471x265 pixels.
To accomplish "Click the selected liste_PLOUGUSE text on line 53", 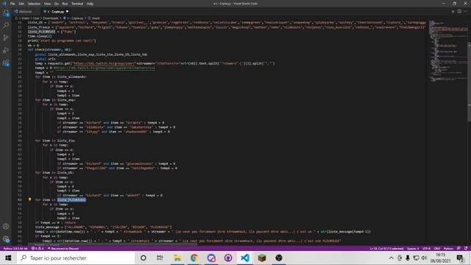I will pyautogui.click(x=71, y=199).
